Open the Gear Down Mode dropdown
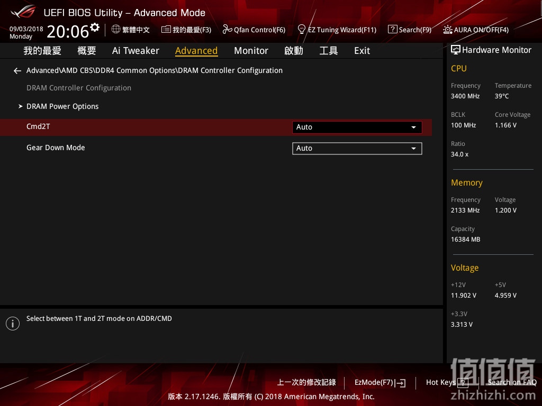The width and height of the screenshot is (542, 406). point(357,149)
